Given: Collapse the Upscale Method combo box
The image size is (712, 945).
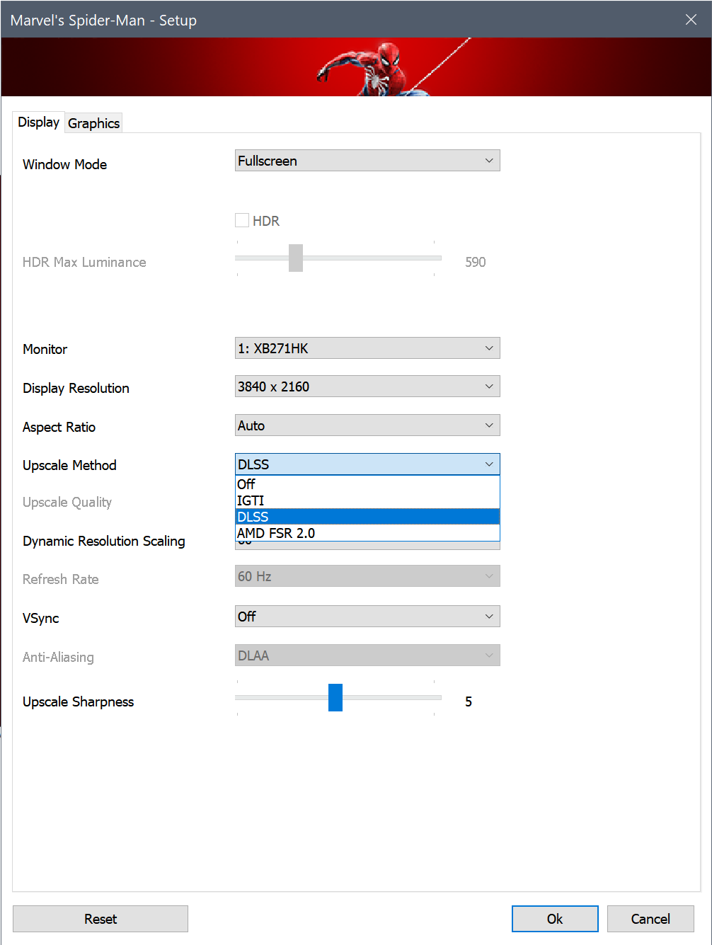Looking at the screenshot, I should click(x=367, y=464).
